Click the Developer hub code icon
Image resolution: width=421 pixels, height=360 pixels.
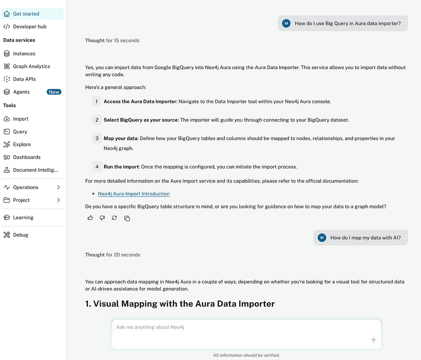[7, 27]
